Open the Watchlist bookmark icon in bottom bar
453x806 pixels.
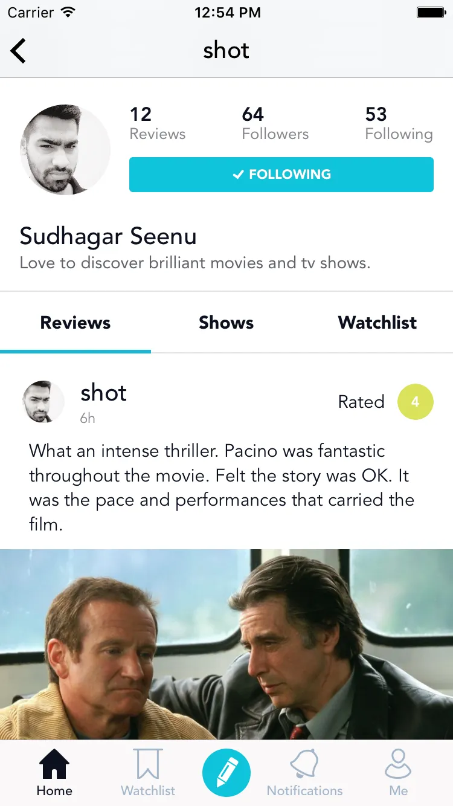click(148, 764)
